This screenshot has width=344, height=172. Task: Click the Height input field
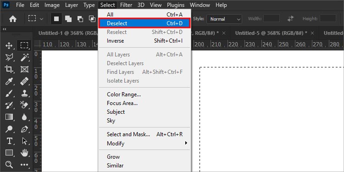point(328,18)
